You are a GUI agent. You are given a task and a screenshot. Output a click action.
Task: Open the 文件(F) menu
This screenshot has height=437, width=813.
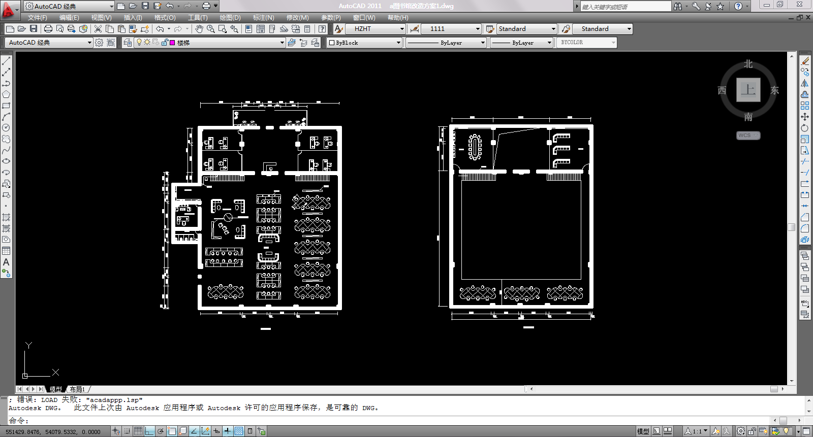point(38,18)
